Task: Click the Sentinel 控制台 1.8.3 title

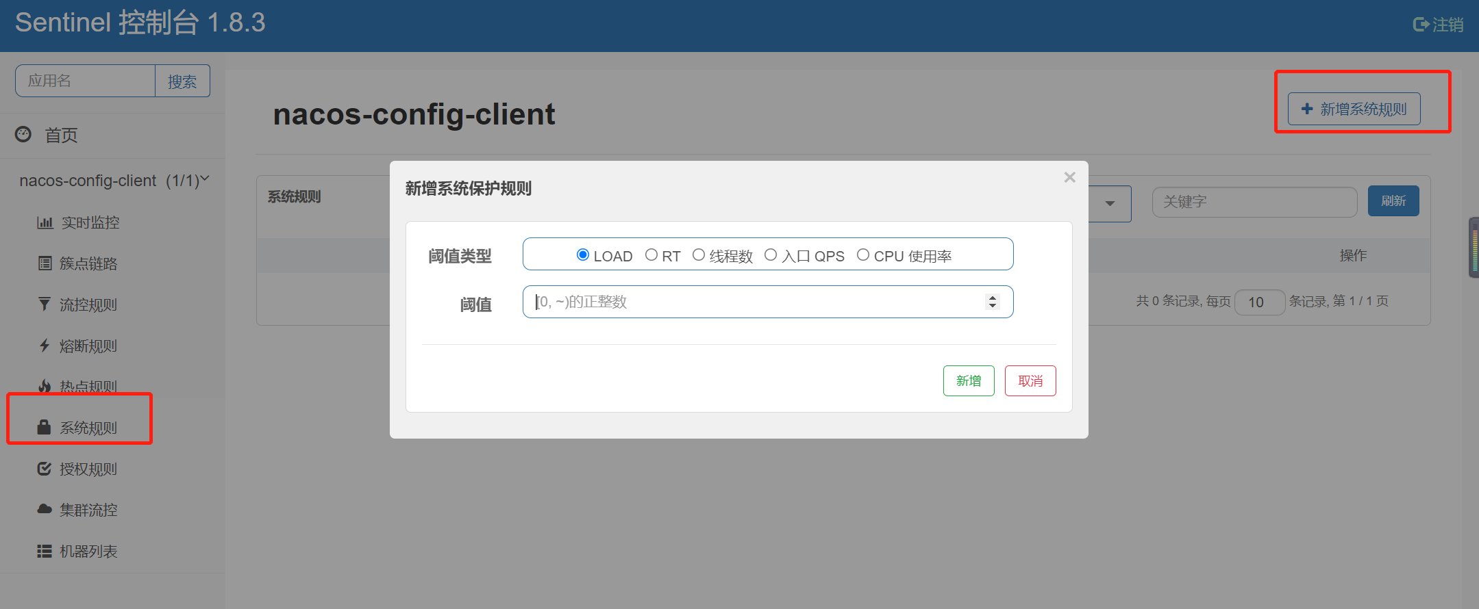Action: pyautogui.click(x=140, y=23)
